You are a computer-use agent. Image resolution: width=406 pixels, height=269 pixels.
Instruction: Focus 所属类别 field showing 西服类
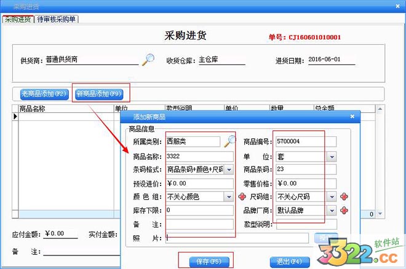[x=193, y=142]
